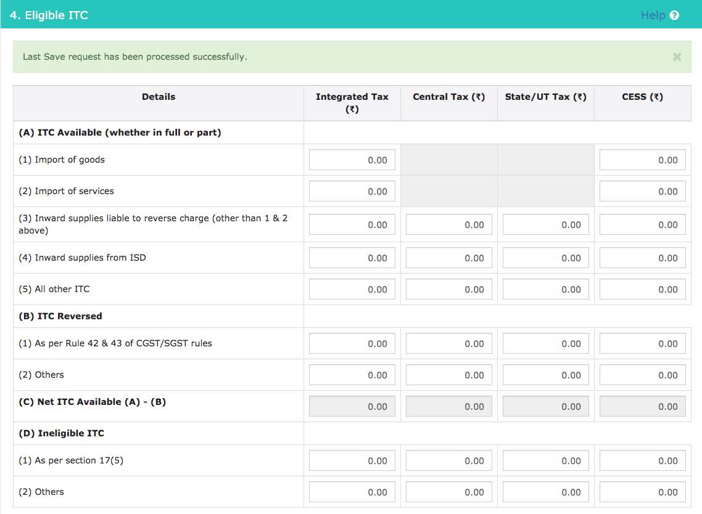Dismiss the success message with X icon

[x=677, y=57]
